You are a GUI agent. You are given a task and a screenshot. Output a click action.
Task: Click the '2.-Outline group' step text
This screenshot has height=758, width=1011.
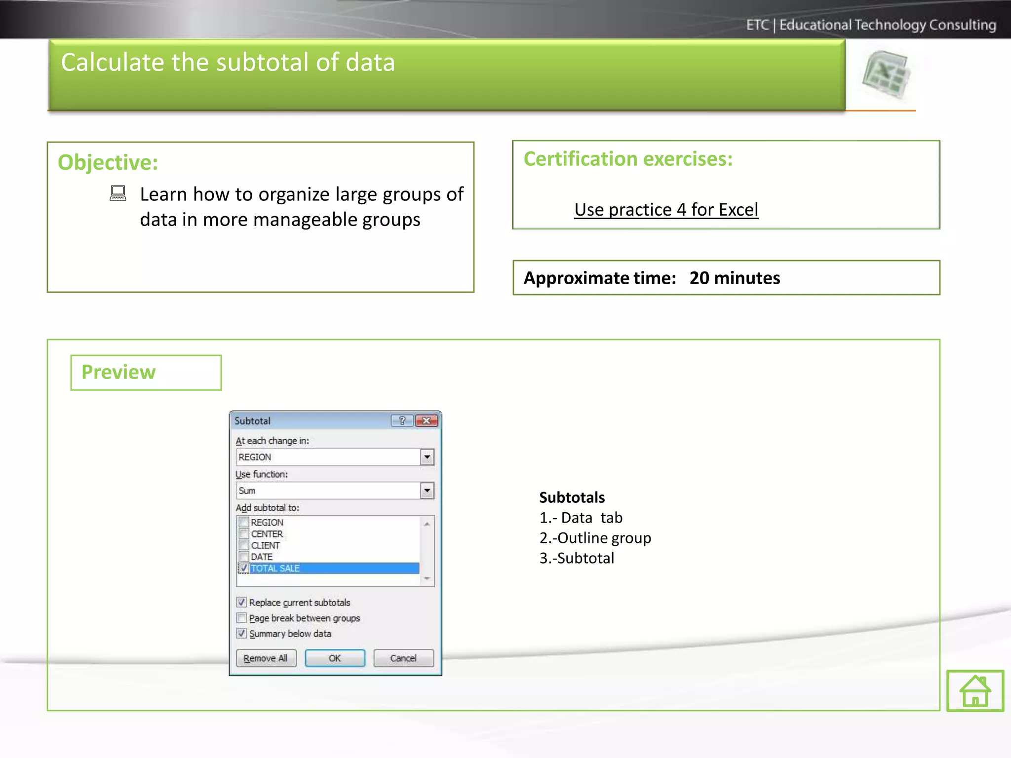595,538
